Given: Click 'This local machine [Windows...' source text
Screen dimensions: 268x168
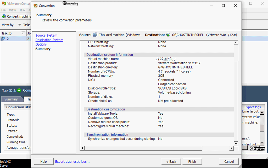Looking at the screenshot, I should [121, 35].
